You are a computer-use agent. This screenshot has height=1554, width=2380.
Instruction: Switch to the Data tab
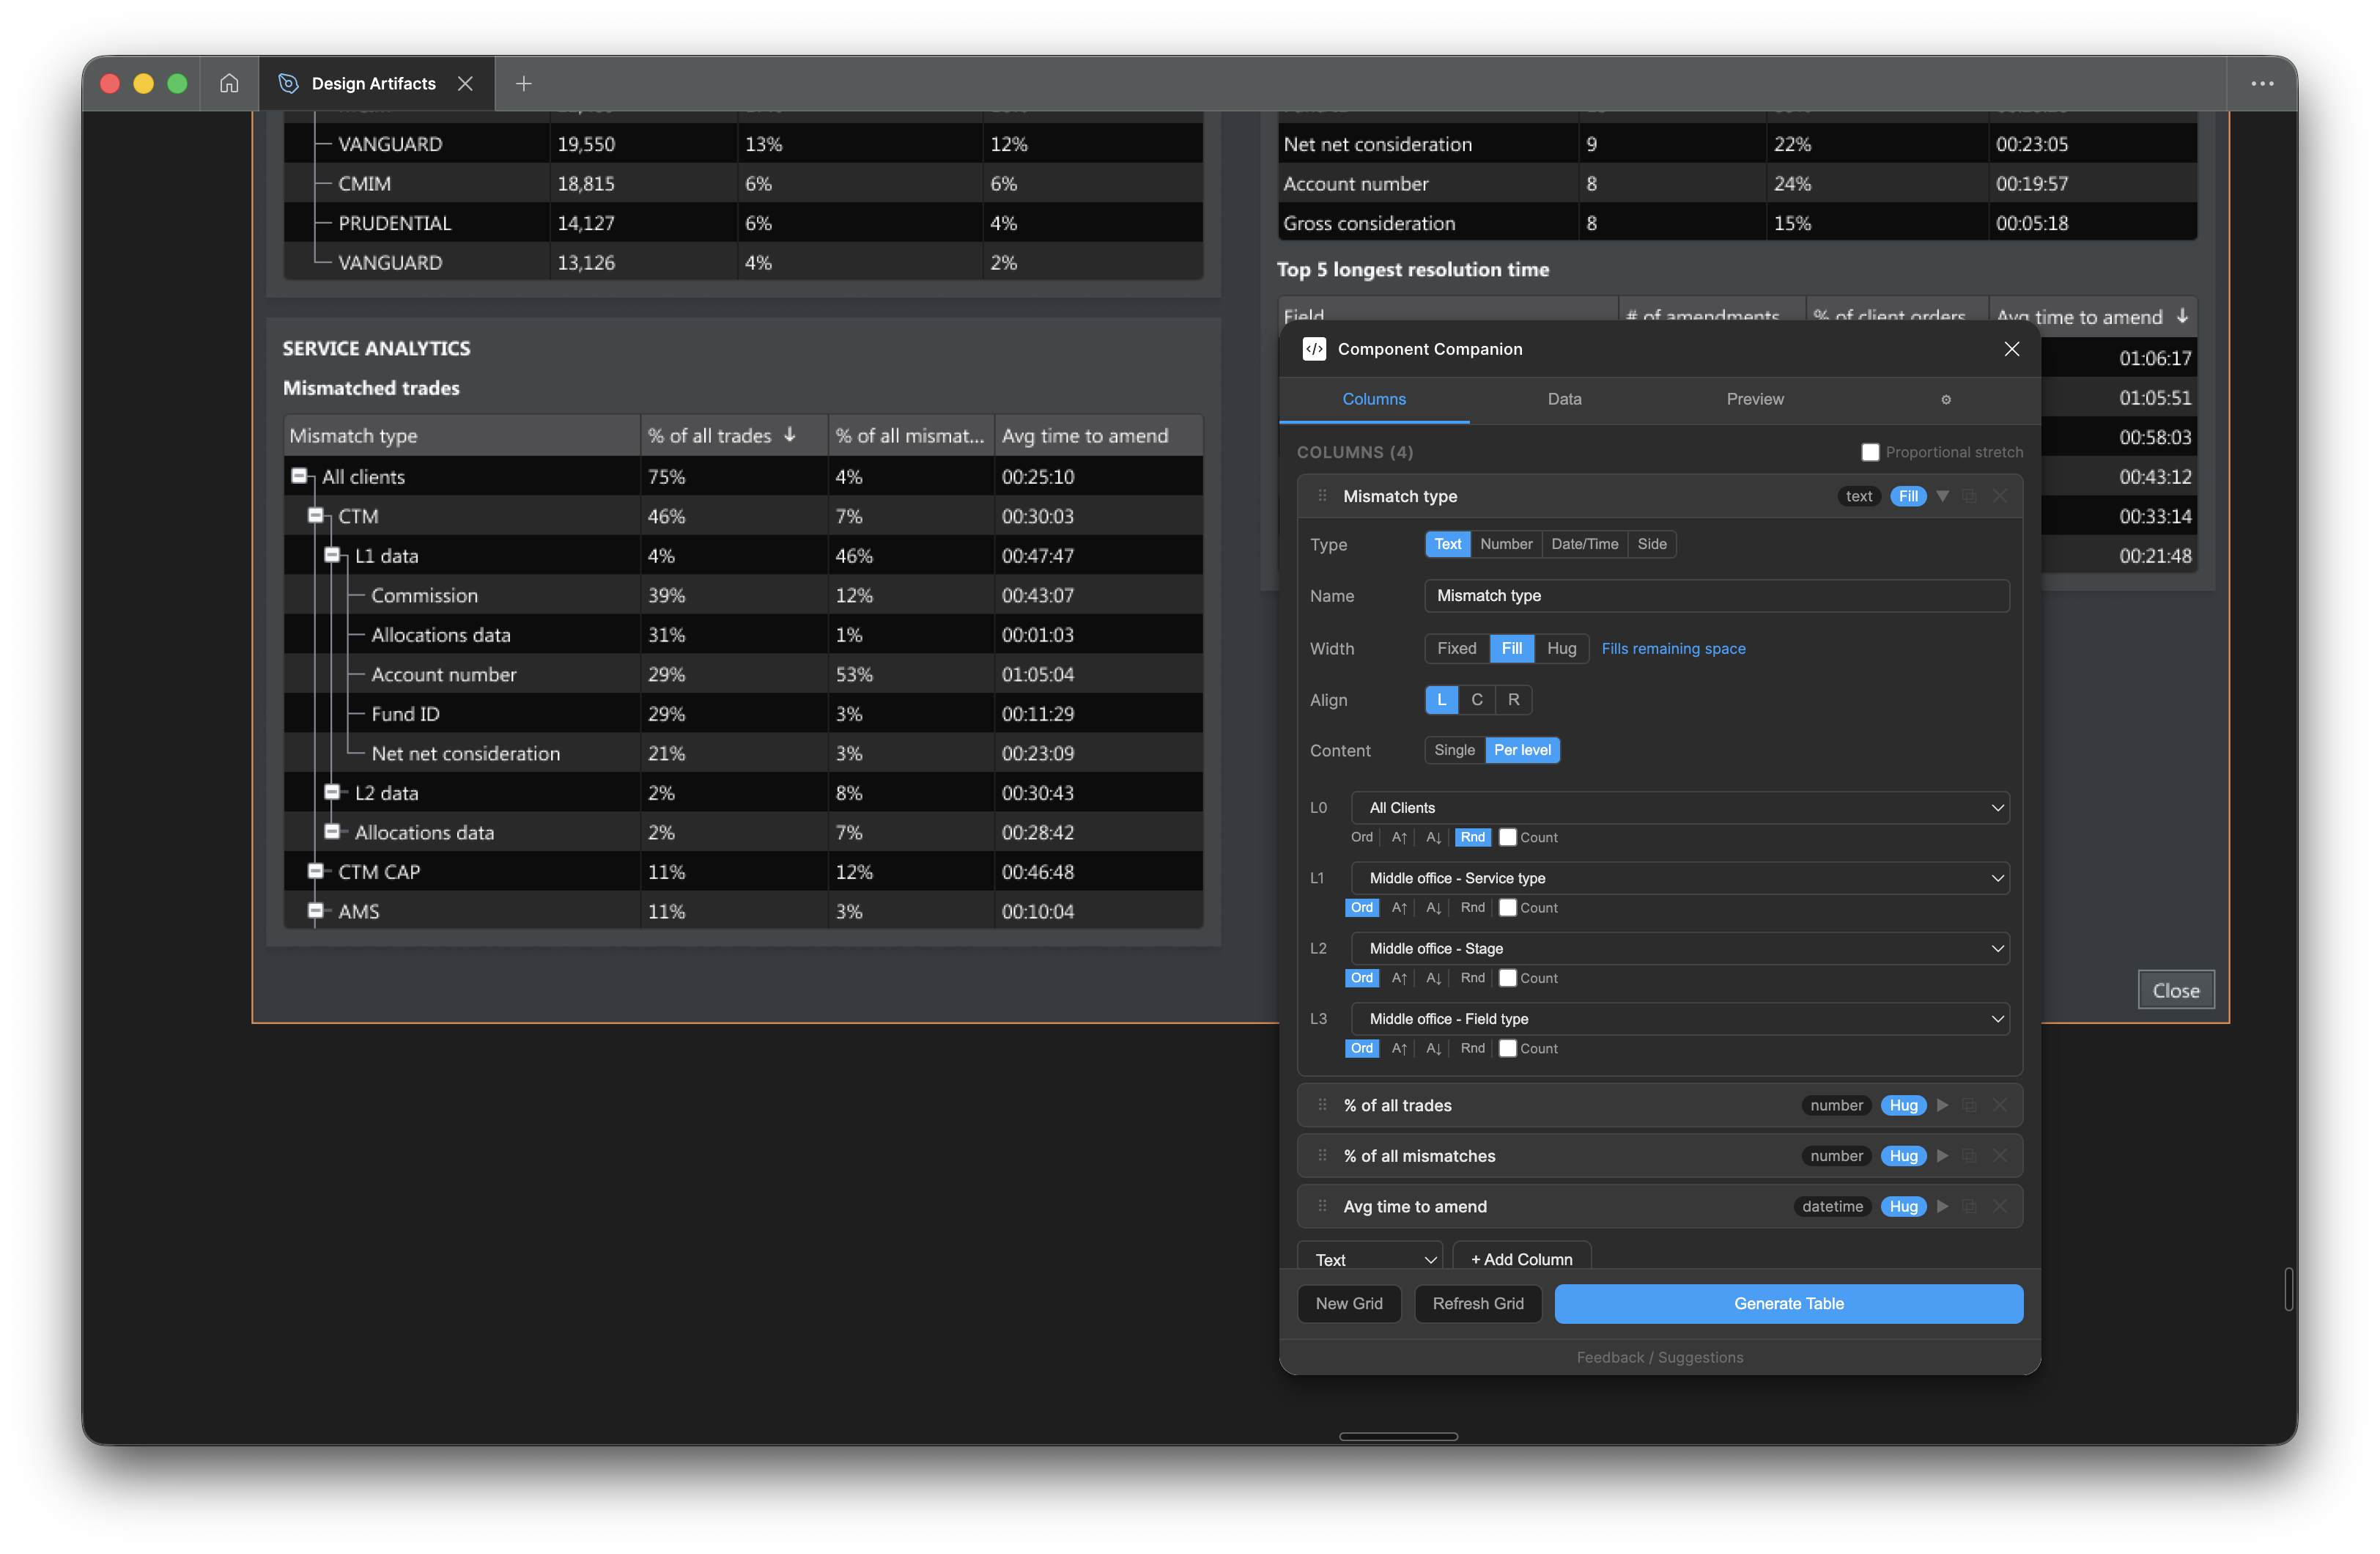[1564, 399]
